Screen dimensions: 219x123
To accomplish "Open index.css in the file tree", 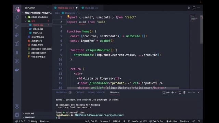I will point(38,29).
